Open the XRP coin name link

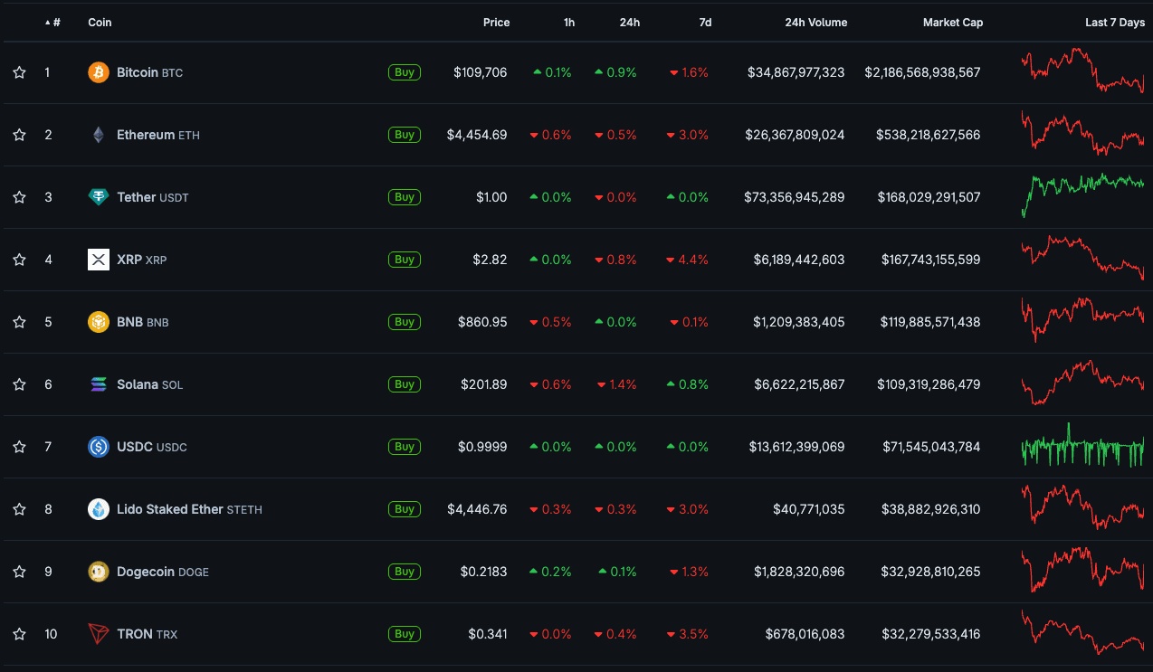point(142,260)
